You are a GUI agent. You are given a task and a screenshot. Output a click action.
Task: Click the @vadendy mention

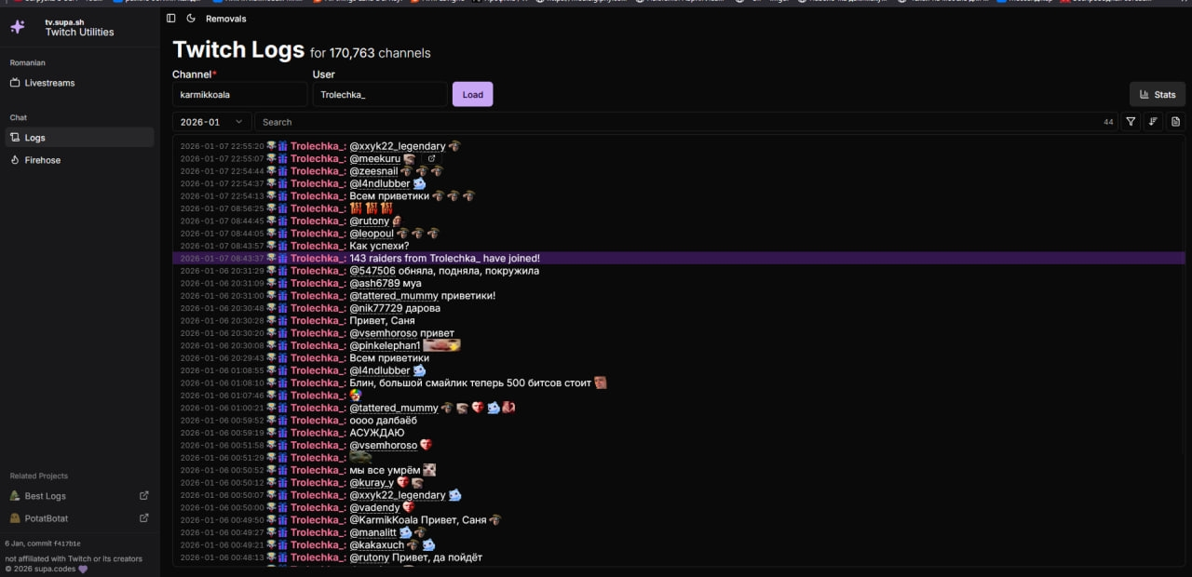coord(374,507)
